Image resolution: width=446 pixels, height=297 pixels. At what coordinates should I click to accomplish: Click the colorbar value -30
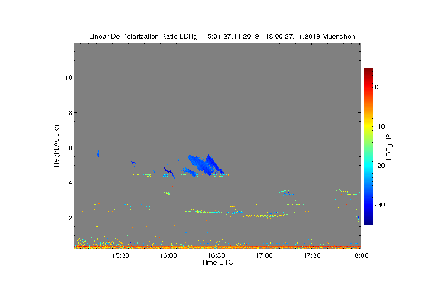click(x=379, y=205)
